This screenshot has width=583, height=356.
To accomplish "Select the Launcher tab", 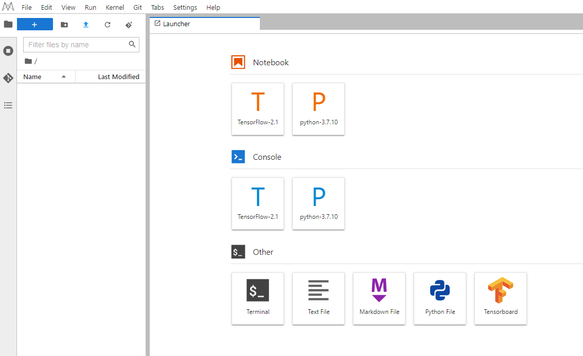I will pos(205,24).
